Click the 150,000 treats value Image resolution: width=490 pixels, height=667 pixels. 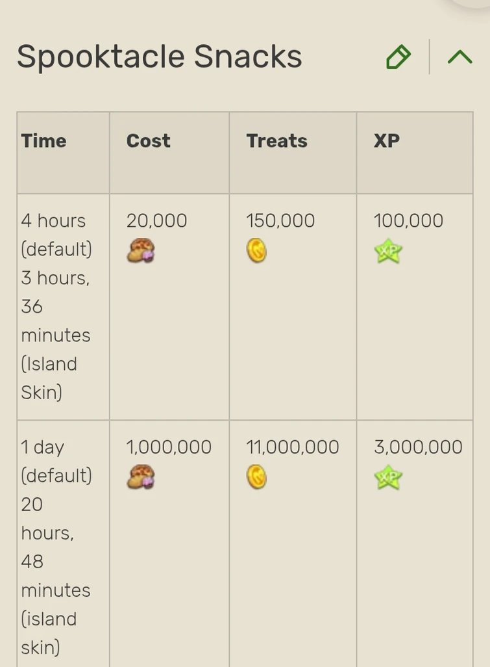[280, 221]
